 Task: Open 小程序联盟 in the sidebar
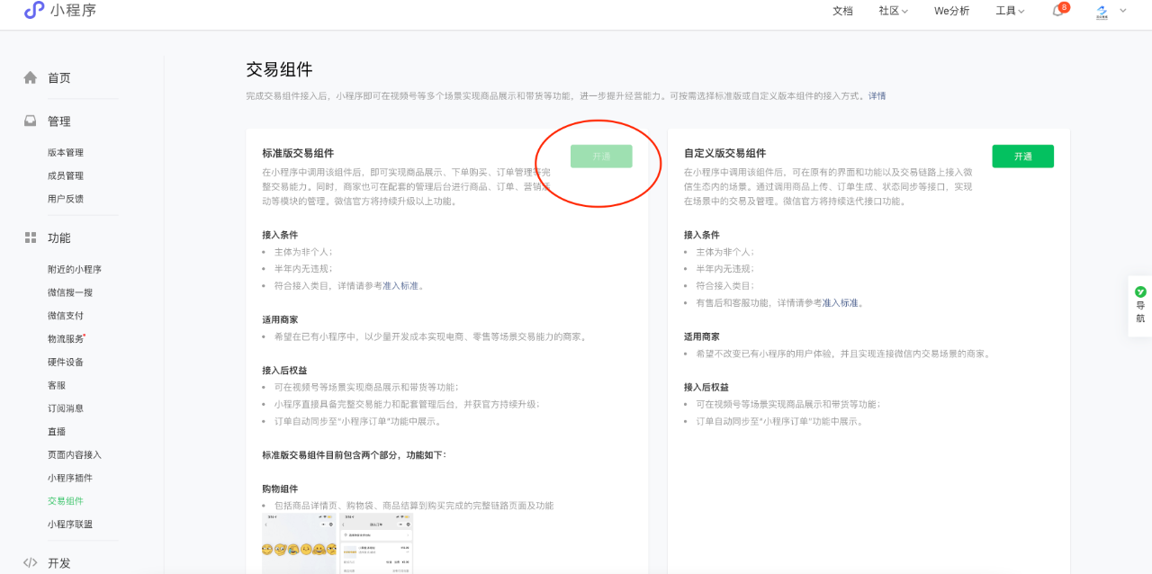tap(70, 524)
